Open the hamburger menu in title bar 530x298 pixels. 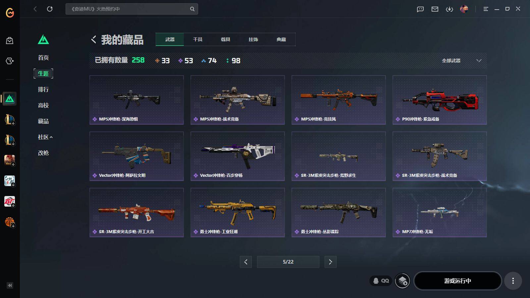tap(486, 9)
